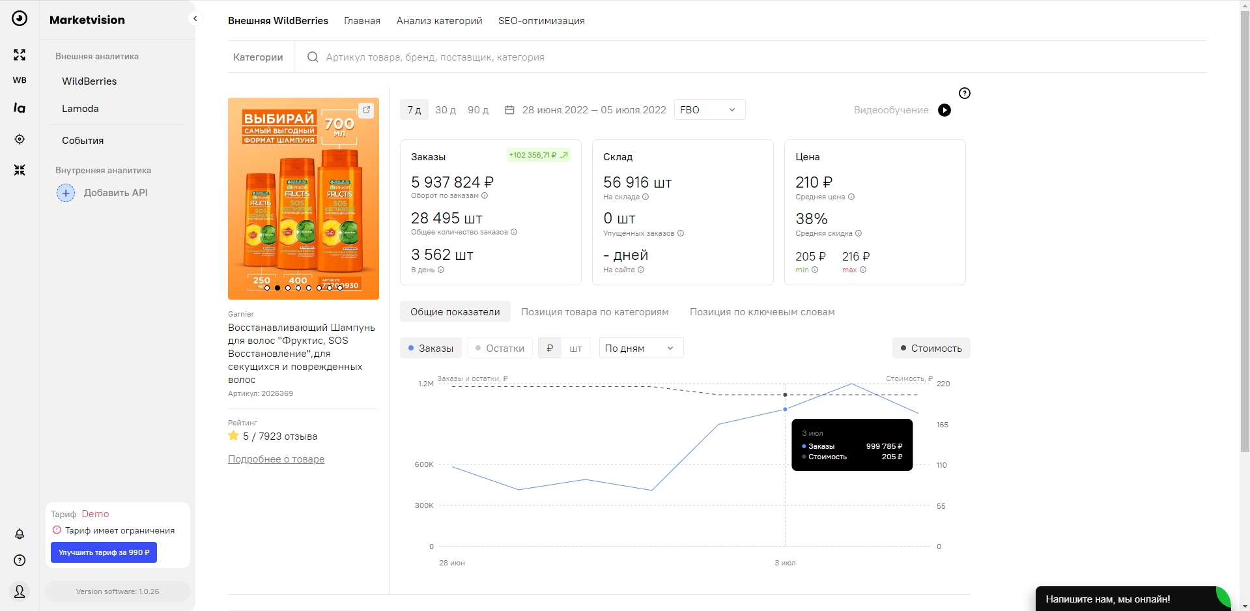This screenshot has width=1250, height=611.
Task: Select the 30 д period toggle
Action: coord(446,110)
